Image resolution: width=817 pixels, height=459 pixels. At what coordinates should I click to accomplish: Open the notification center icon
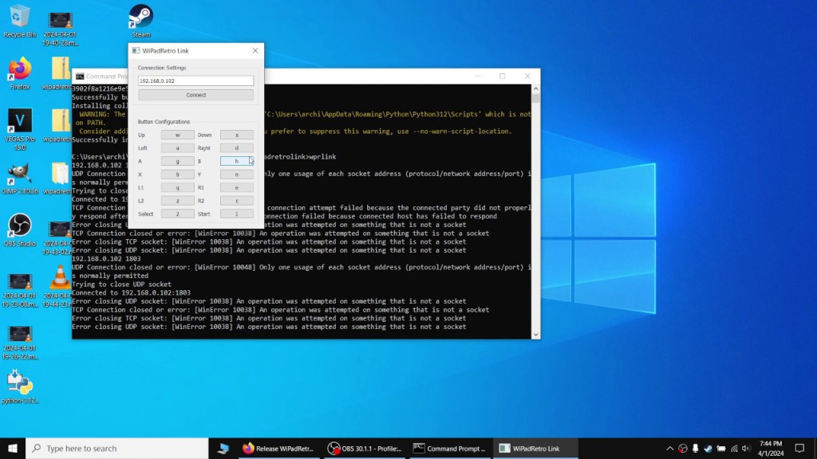pos(801,449)
